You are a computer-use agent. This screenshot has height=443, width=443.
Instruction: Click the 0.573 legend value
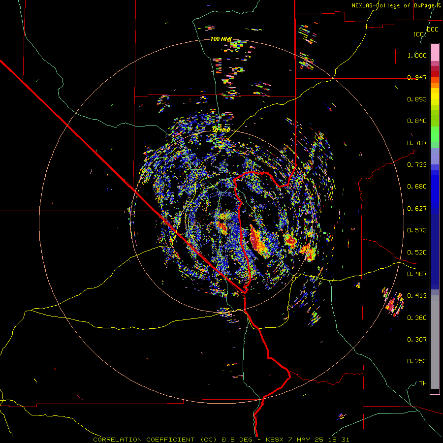[x=417, y=230]
